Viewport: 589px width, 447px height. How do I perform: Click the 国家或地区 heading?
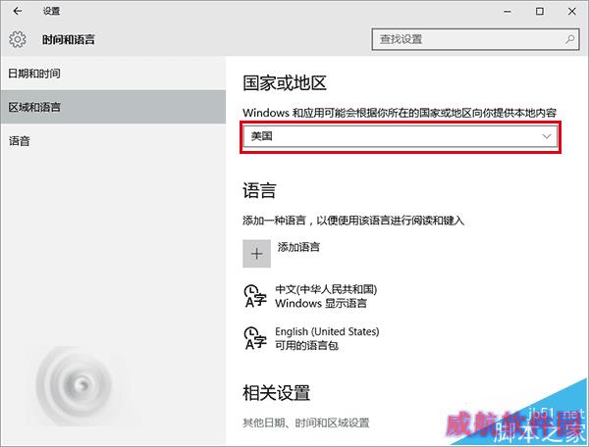(x=285, y=83)
